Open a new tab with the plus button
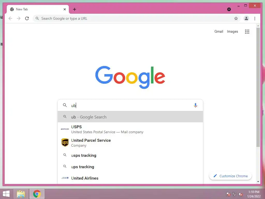This screenshot has height=199, width=265. pyautogui.click(x=74, y=9)
